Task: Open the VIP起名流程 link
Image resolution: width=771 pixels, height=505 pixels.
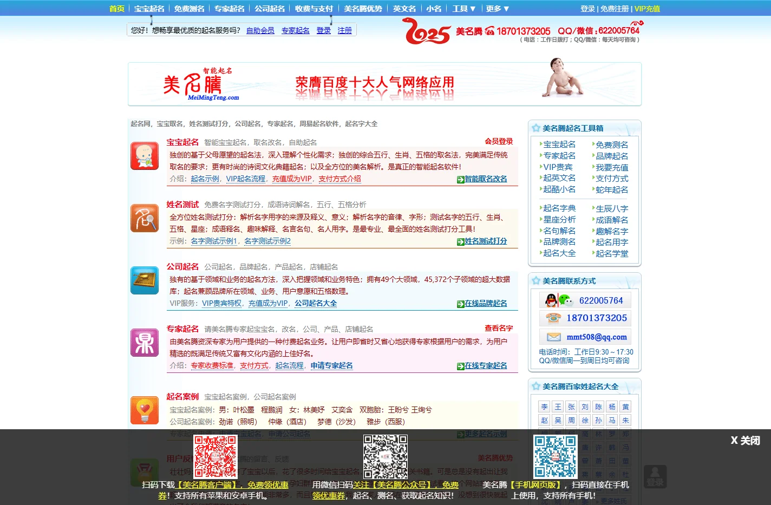Action: click(246, 179)
